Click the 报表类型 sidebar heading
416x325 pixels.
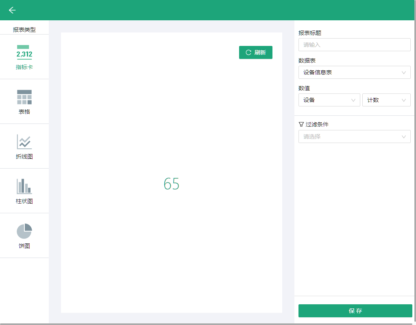tap(24, 30)
